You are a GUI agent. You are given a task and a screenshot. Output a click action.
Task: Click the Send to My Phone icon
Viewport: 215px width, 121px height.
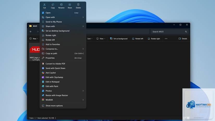[x=43, y=22]
